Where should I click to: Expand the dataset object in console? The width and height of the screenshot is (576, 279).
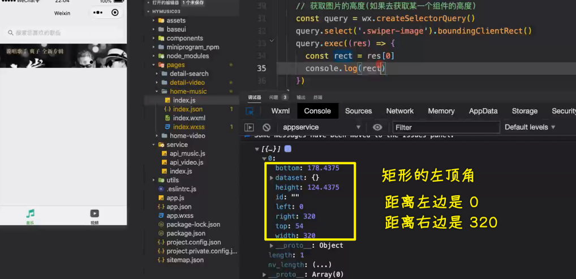272,178
